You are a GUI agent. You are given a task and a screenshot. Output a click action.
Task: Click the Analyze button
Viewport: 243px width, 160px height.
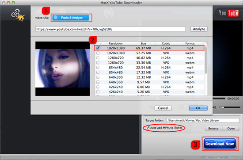coord(199,29)
